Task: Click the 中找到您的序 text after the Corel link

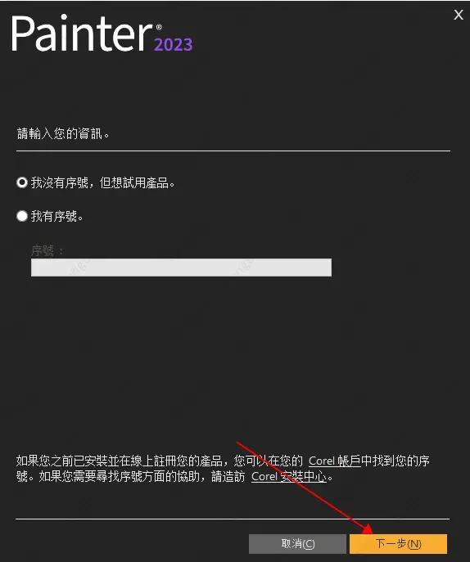Action: click(x=395, y=461)
